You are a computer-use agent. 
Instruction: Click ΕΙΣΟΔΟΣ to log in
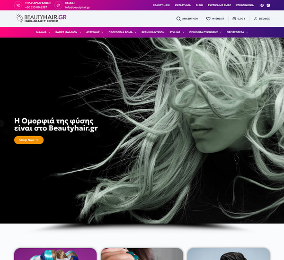(264, 18)
